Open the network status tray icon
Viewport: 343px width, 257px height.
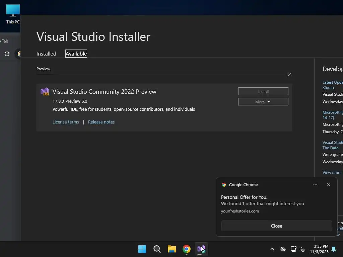click(x=293, y=249)
